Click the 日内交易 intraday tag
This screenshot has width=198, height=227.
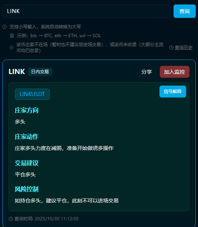tap(40, 72)
